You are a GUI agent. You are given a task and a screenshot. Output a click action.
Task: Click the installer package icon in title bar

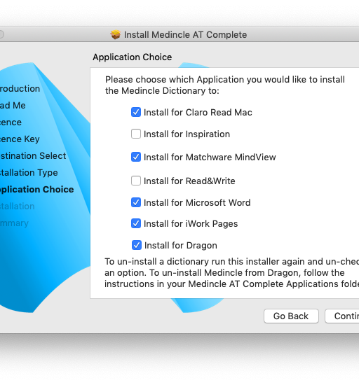click(x=115, y=34)
